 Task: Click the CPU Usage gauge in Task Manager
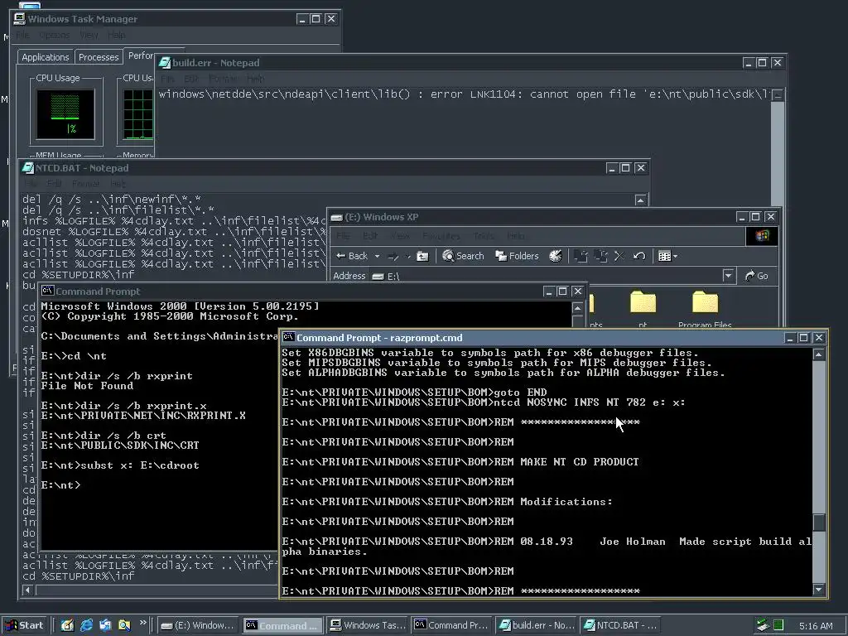coord(65,113)
